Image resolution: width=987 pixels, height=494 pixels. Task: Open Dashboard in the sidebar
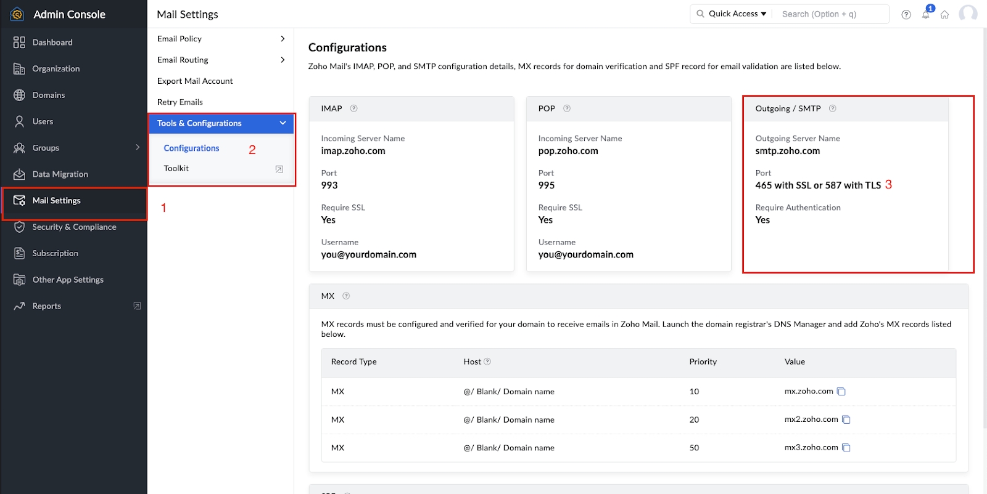pos(52,43)
